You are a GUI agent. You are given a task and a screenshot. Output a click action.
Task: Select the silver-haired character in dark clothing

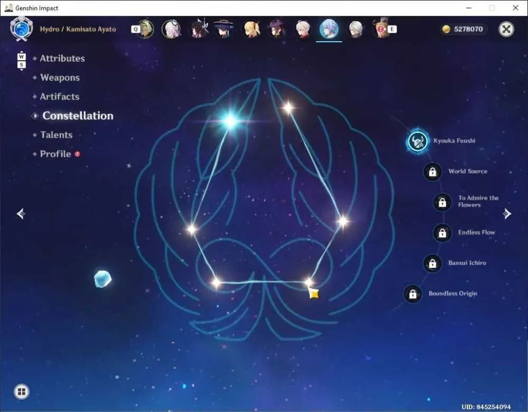coord(355,29)
